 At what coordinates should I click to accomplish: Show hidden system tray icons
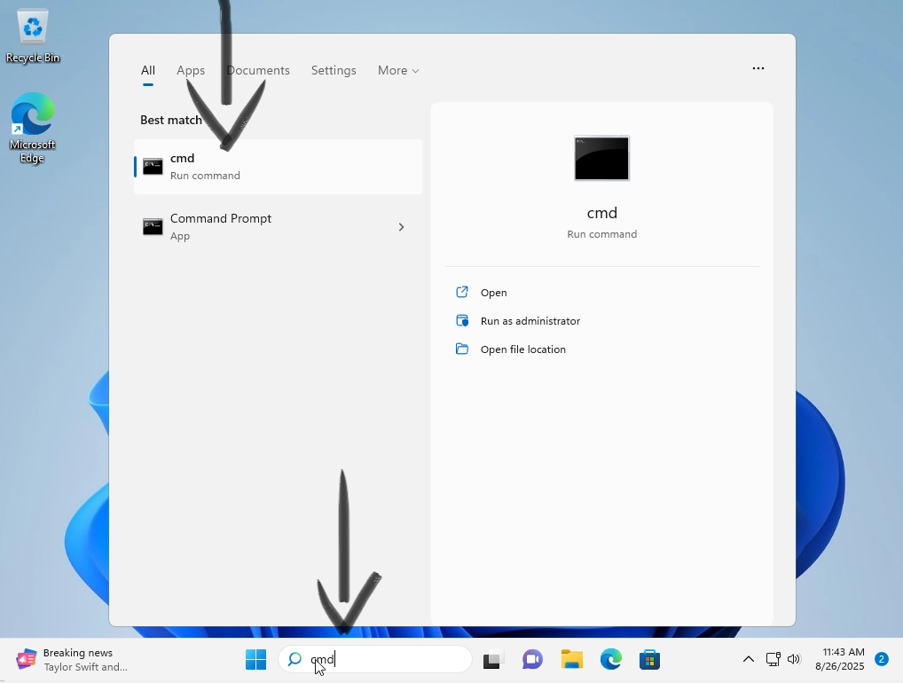point(748,660)
